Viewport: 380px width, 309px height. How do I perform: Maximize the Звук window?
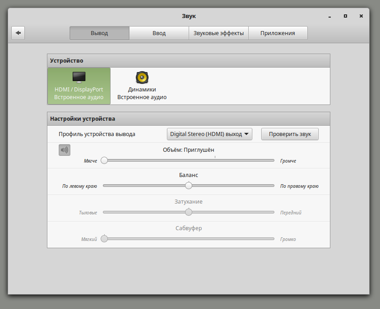345,16
